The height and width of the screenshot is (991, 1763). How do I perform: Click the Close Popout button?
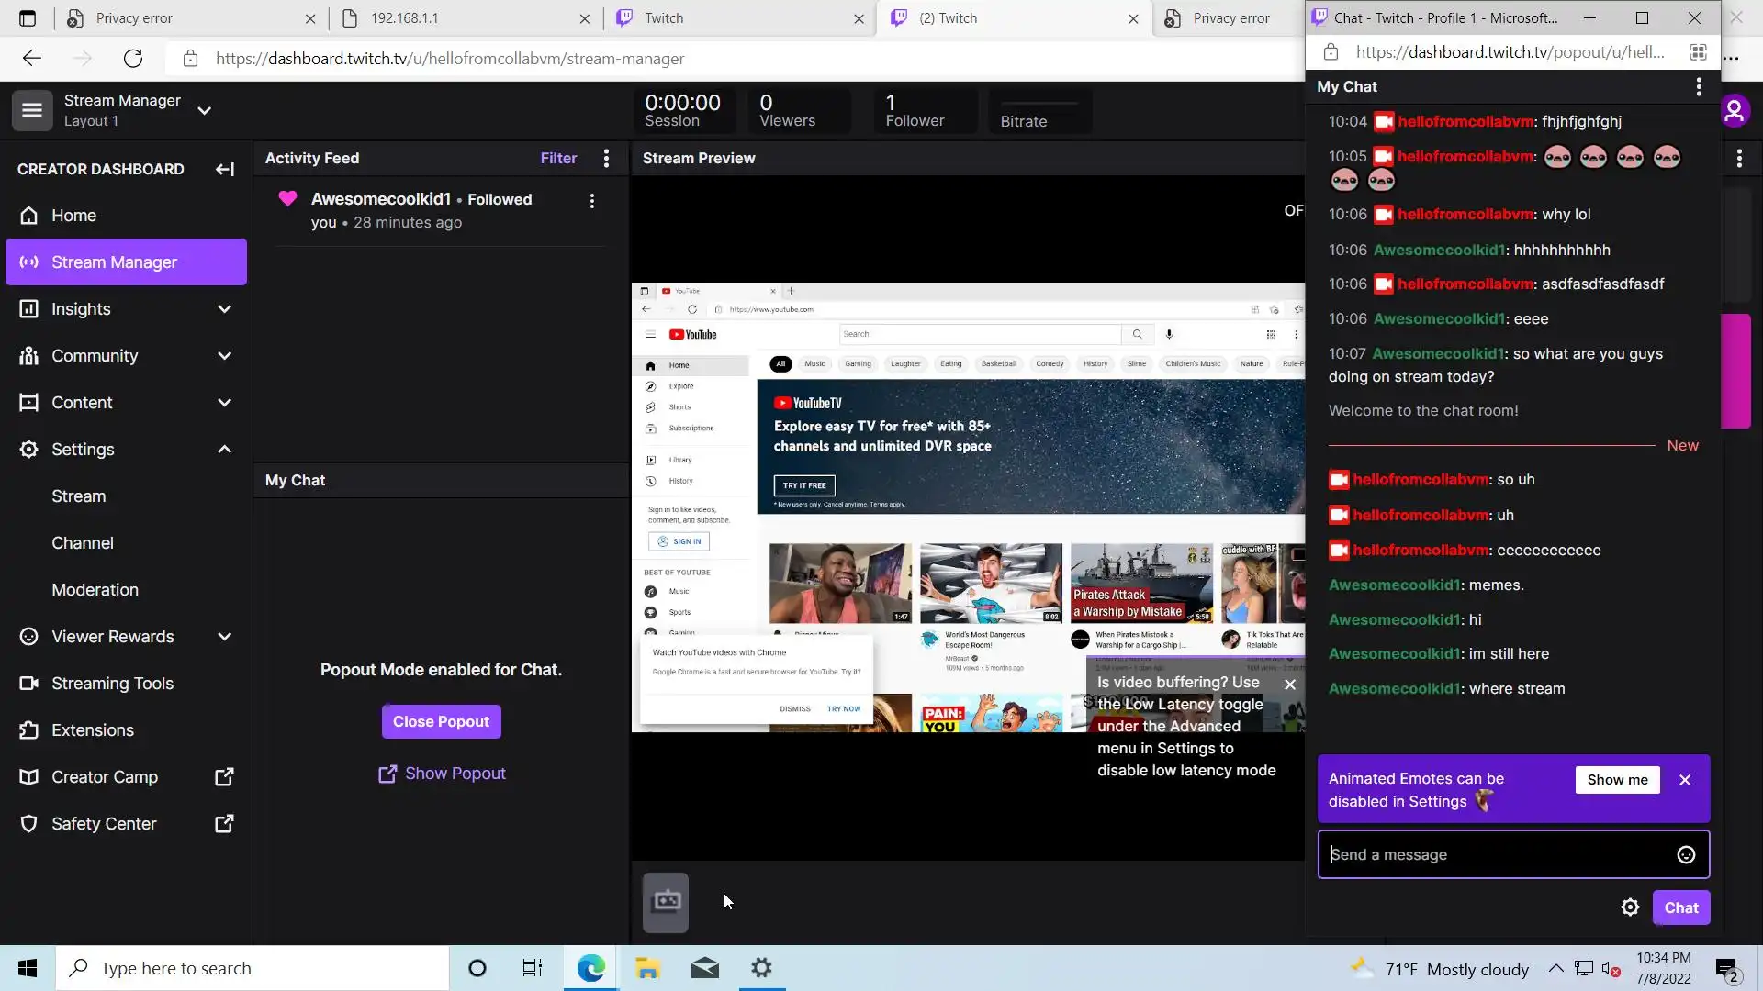(441, 722)
